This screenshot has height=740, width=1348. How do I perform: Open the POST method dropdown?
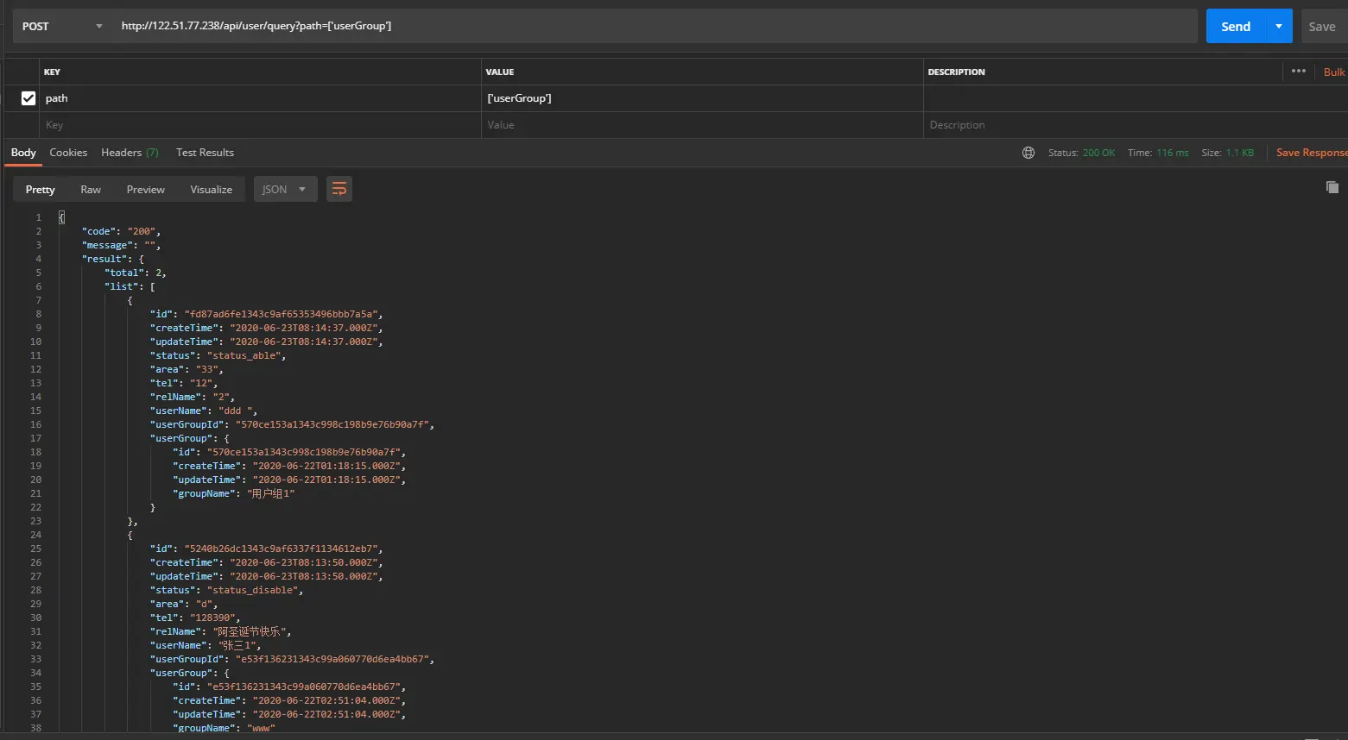tap(60, 26)
